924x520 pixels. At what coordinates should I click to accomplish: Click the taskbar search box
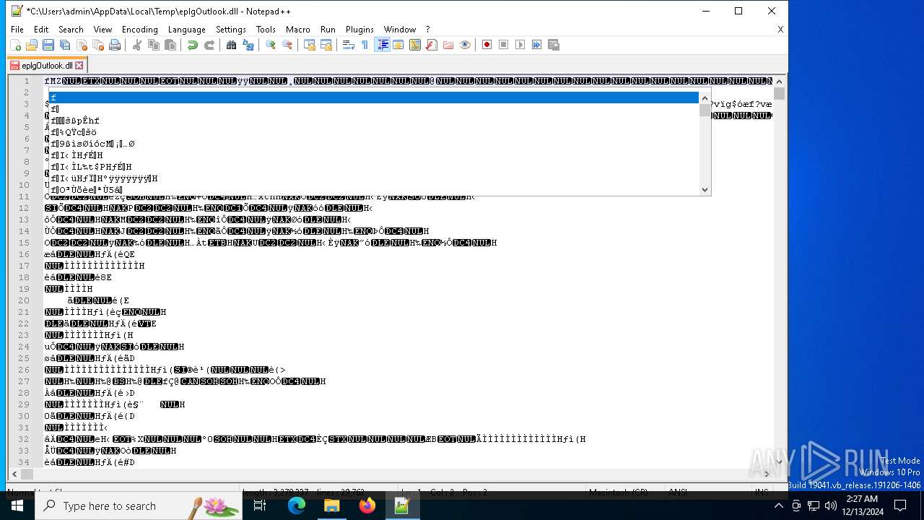[139, 506]
